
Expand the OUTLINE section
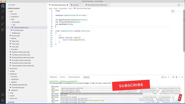pos(11,102)
